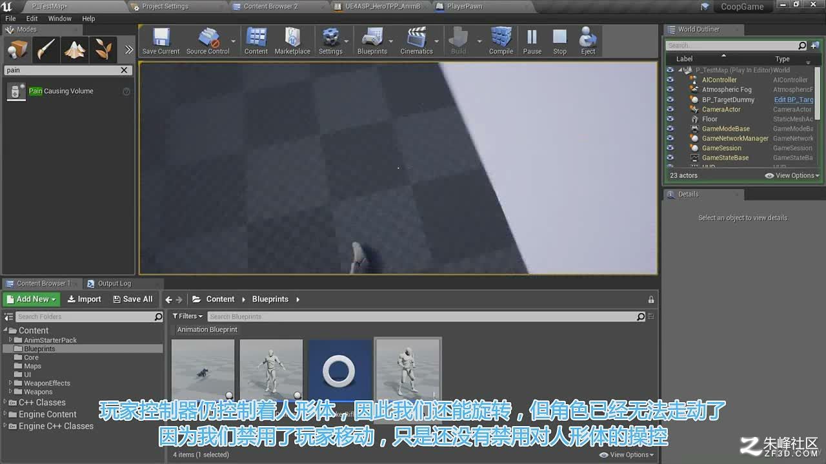Navigate back in content browser history
This screenshot has height=464, width=826.
[x=169, y=300]
